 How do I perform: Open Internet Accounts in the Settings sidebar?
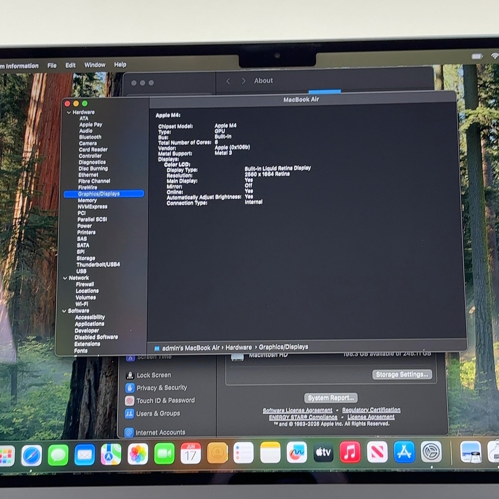(160, 432)
